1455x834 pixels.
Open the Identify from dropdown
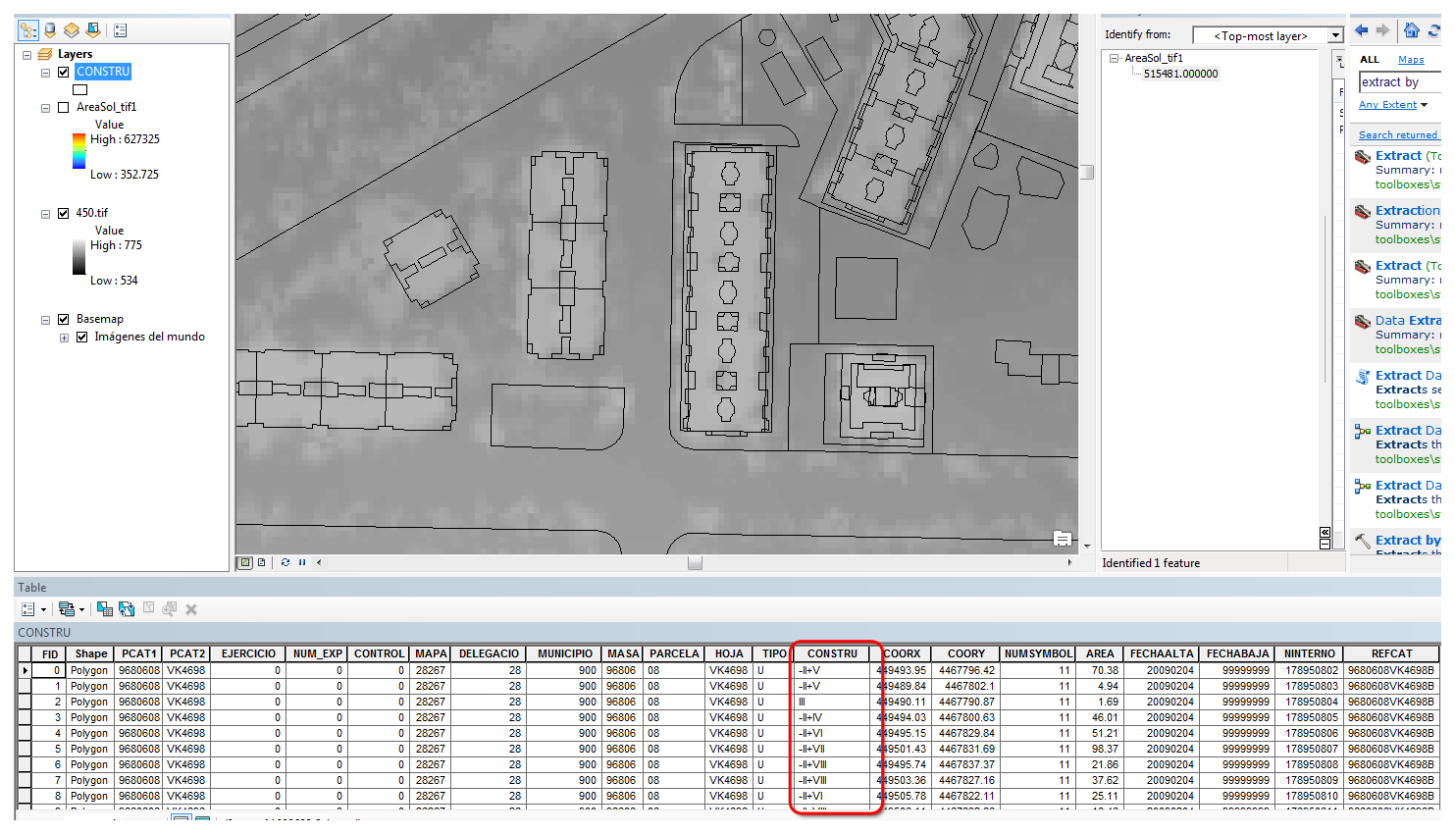coord(1334,36)
